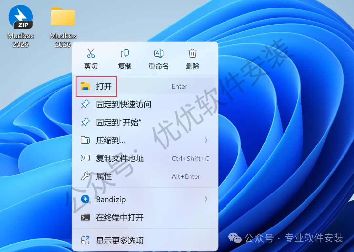This screenshot has height=252, width=354.
Task: Select the Mudbox 2026 folder icon
Action: (x=63, y=16)
